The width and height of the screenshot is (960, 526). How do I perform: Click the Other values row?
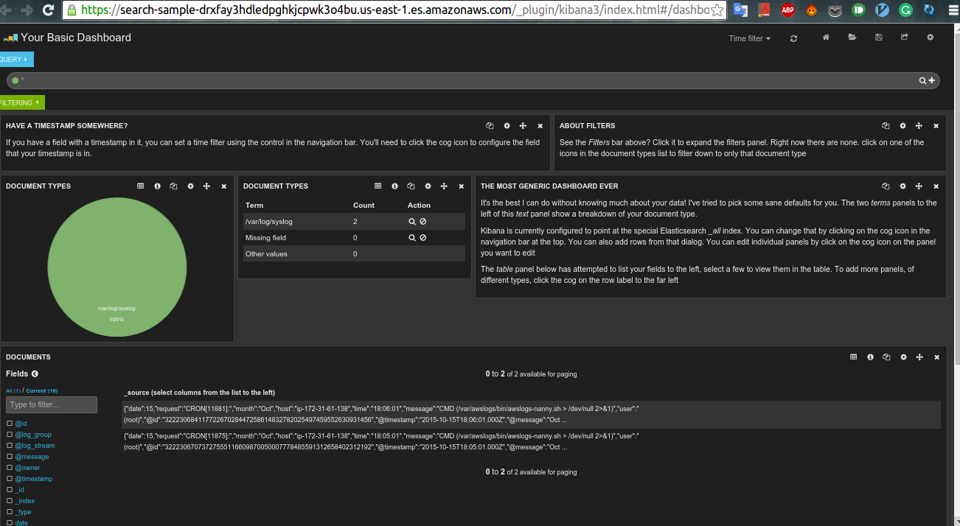click(x=354, y=253)
